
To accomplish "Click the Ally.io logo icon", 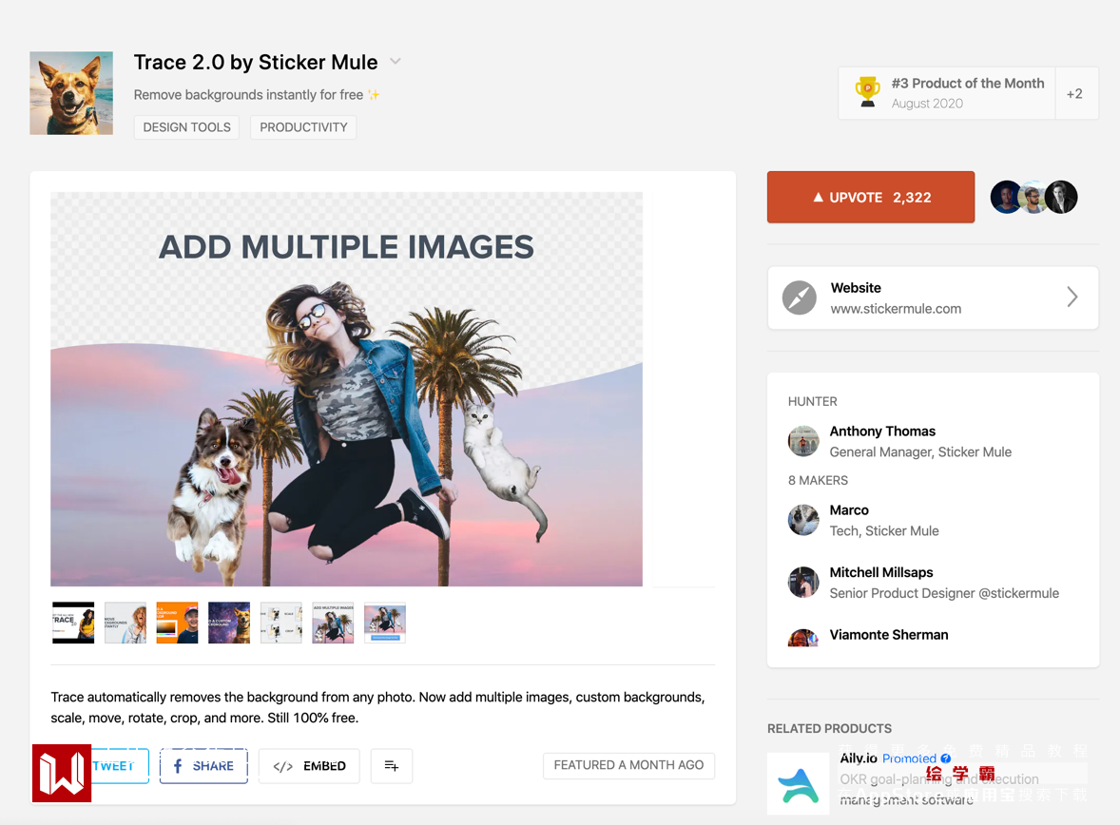I will (798, 784).
